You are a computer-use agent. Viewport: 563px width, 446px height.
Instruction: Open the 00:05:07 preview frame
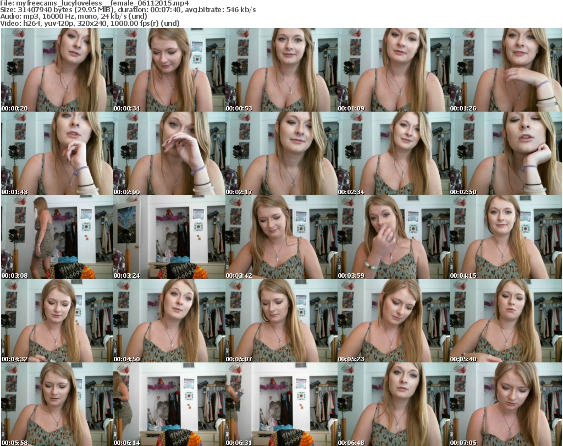281,321
